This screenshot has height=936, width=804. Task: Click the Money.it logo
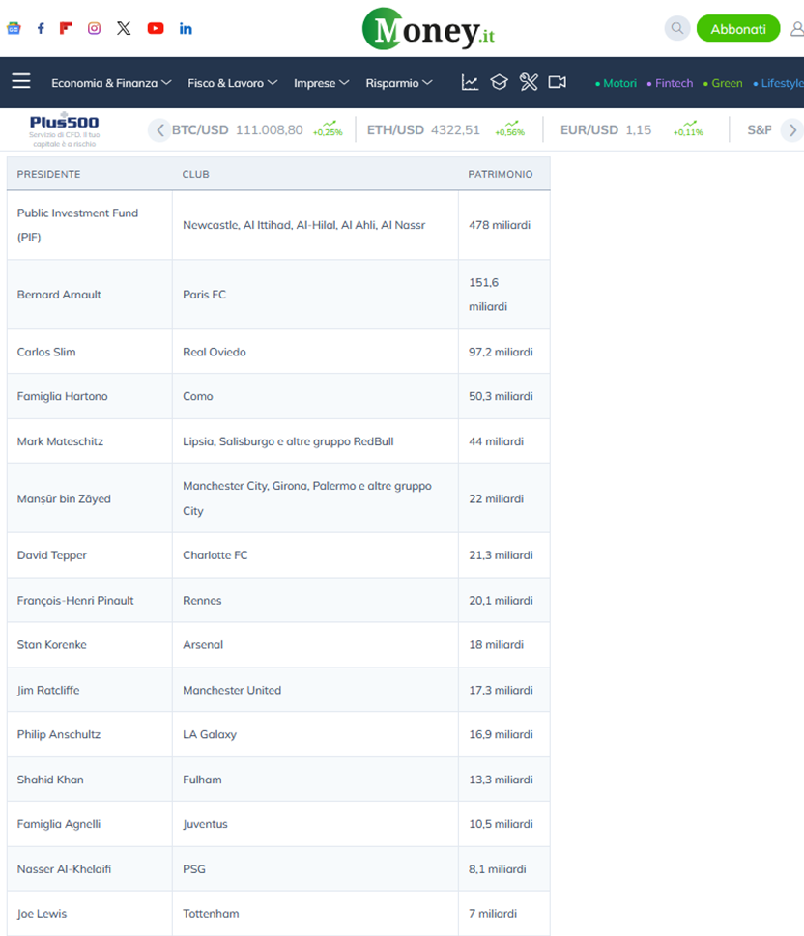pyautogui.click(x=429, y=29)
